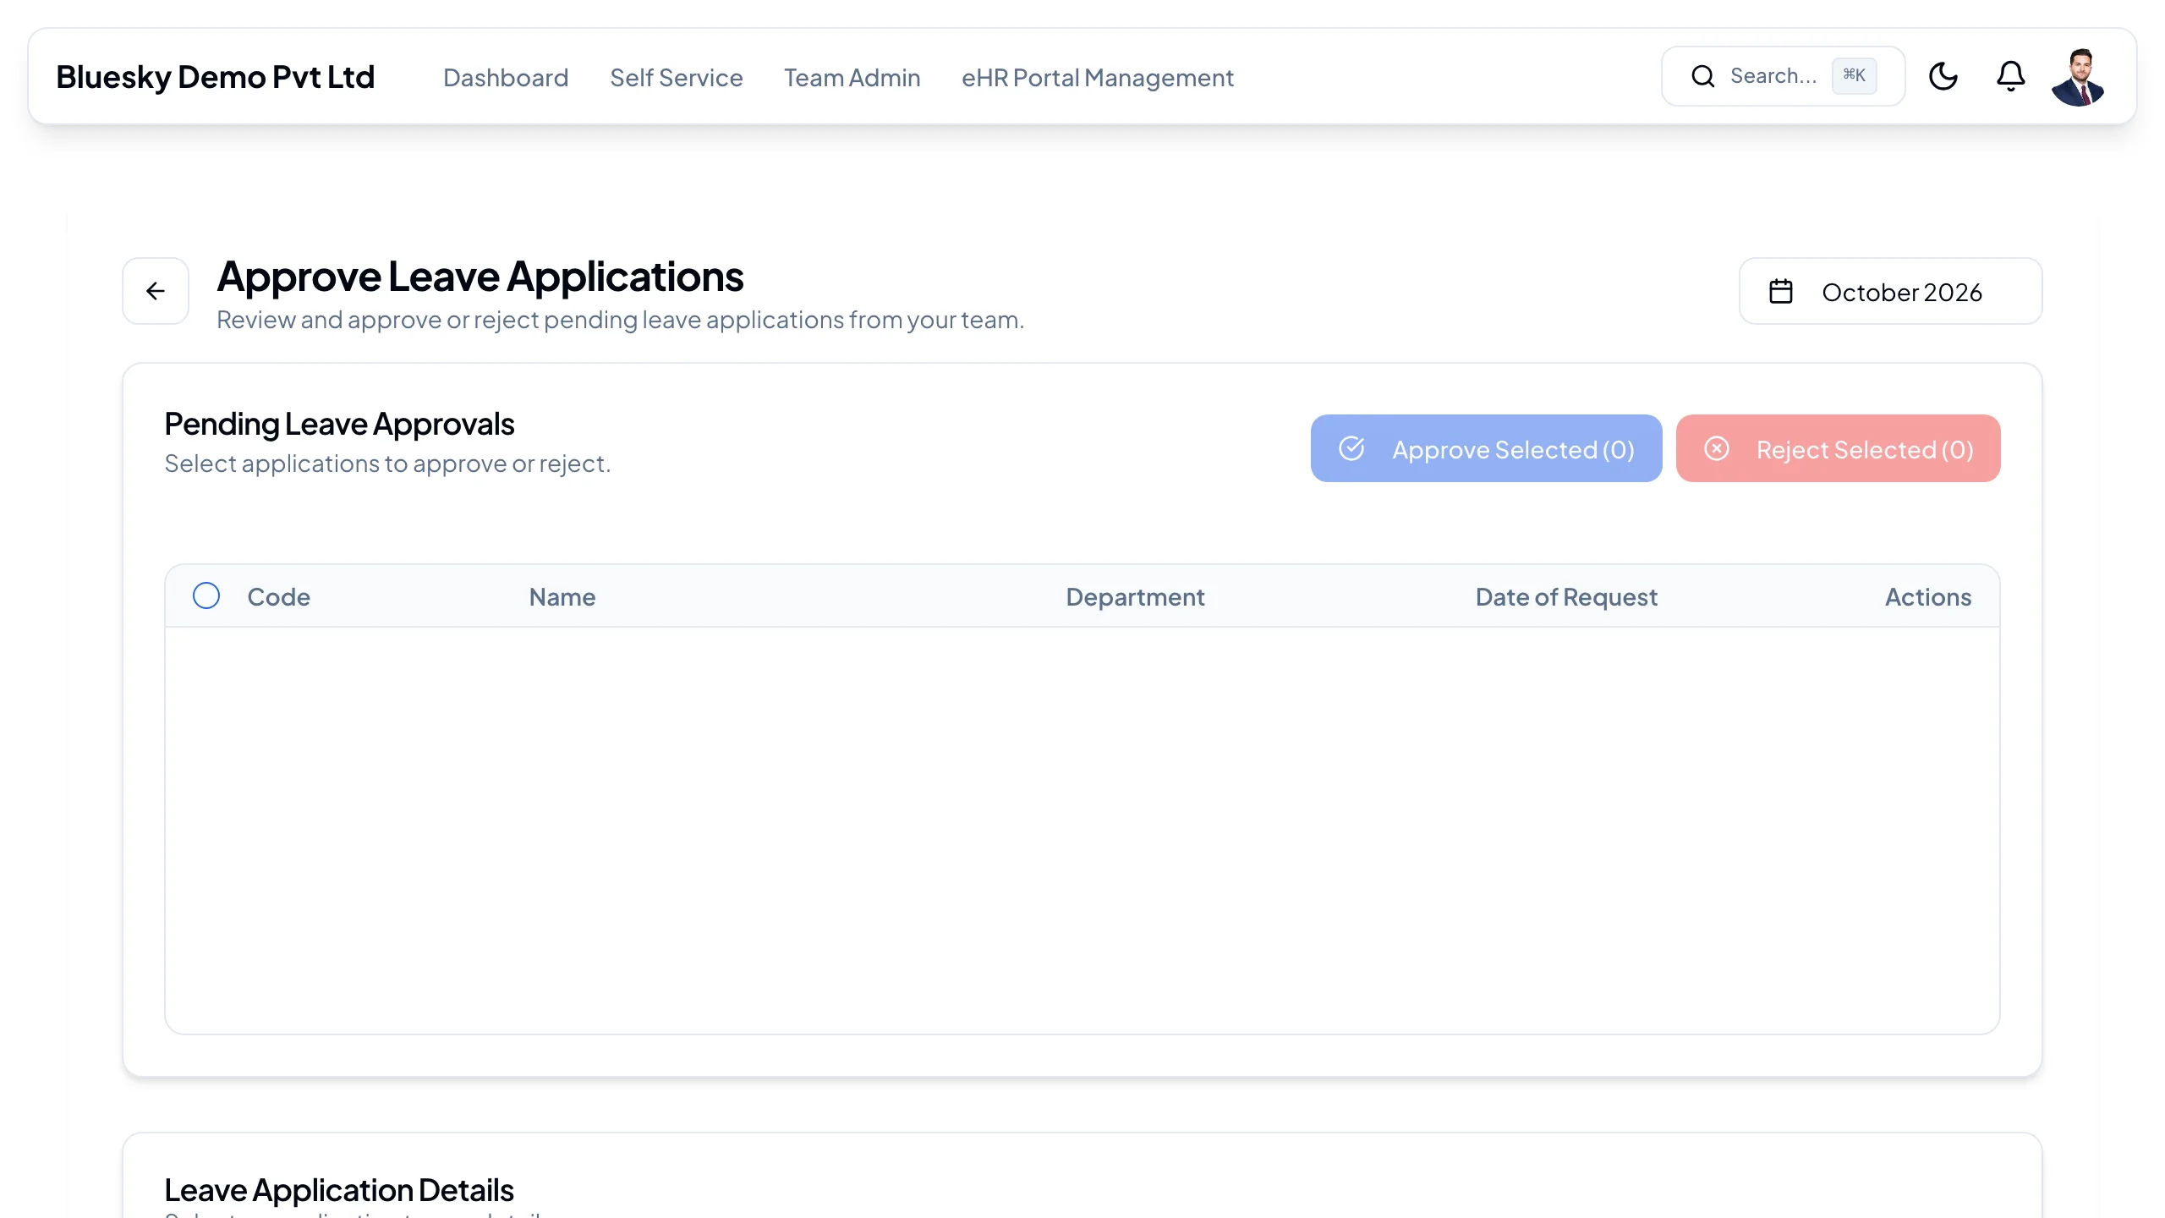The height and width of the screenshot is (1218, 2165).
Task: Toggle the select-all checkbox in table header
Action: pyautogui.click(x=206, y=595)
